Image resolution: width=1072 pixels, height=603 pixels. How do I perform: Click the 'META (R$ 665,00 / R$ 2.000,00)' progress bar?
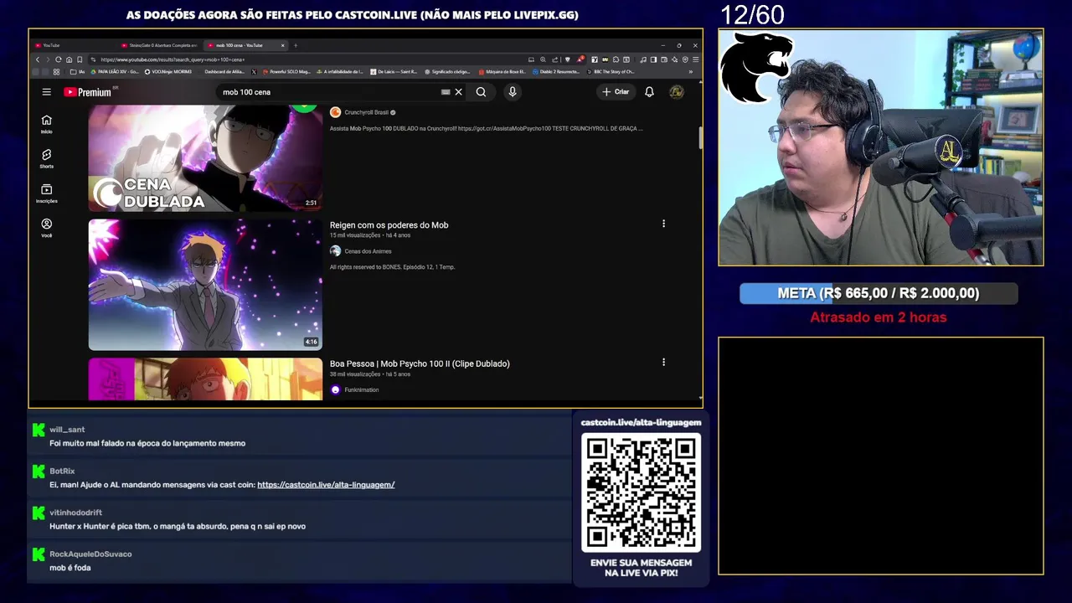[879, 293]
